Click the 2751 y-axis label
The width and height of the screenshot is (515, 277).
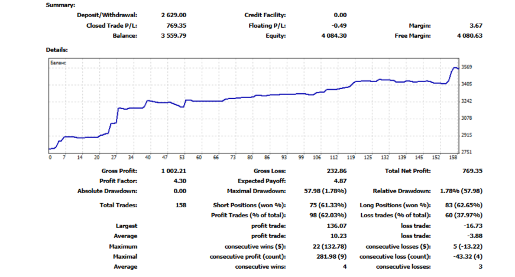(x=467, y=152)
